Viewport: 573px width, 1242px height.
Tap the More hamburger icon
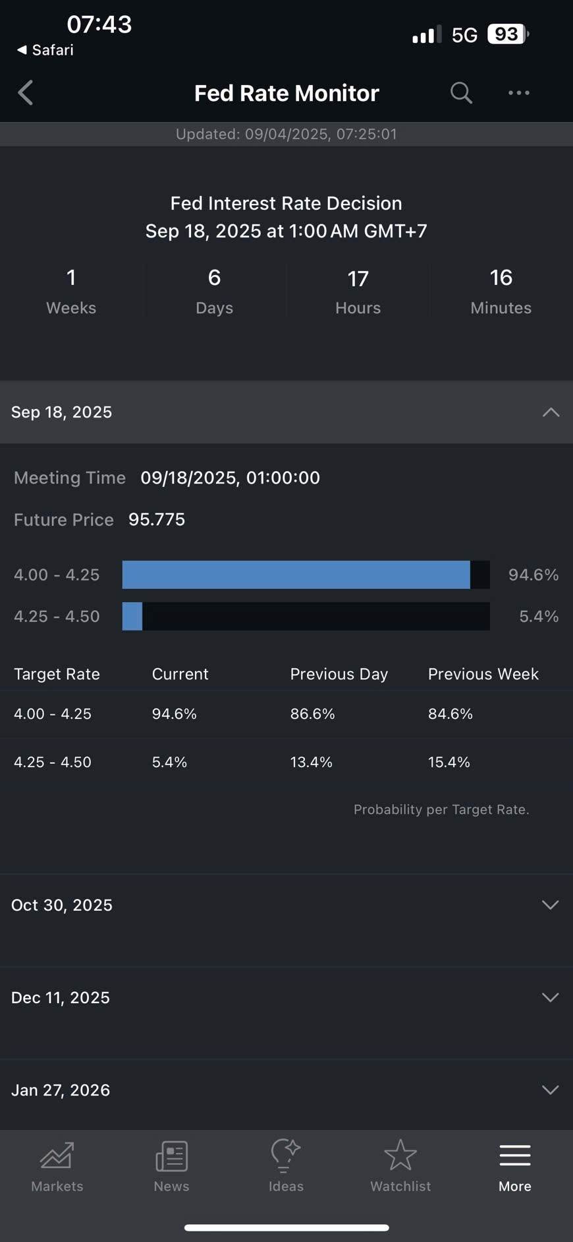click(514, 1156)
